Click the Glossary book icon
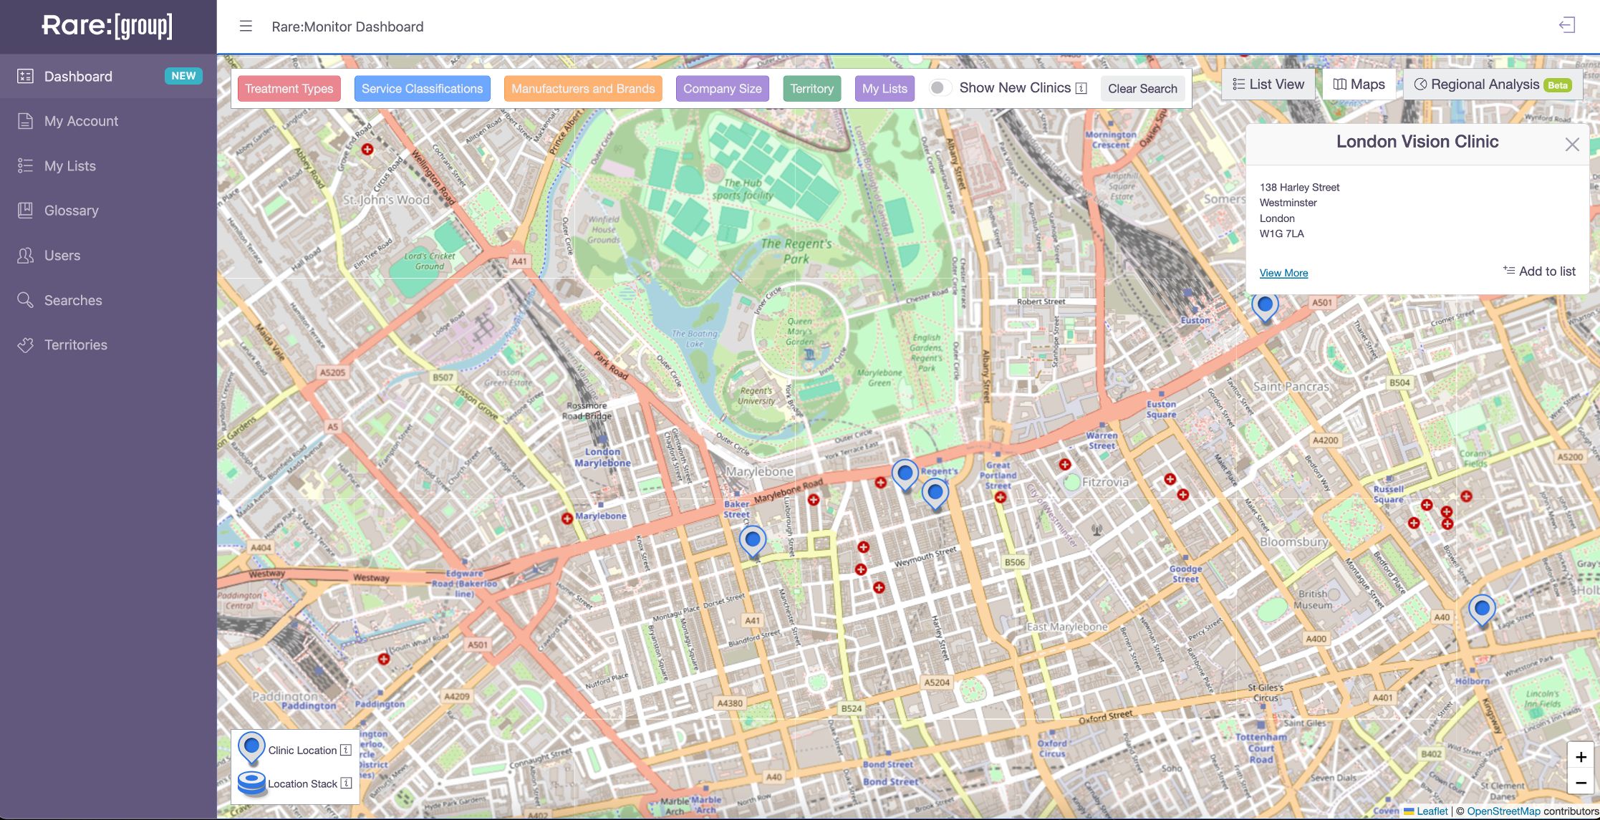Viewport: 1600px width, 820px height. pos(25,211)
